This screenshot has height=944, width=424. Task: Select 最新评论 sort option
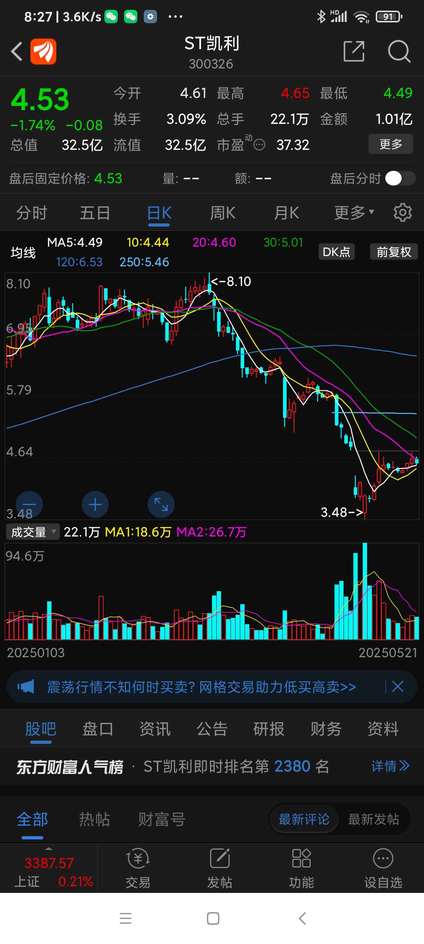[304, 819]
